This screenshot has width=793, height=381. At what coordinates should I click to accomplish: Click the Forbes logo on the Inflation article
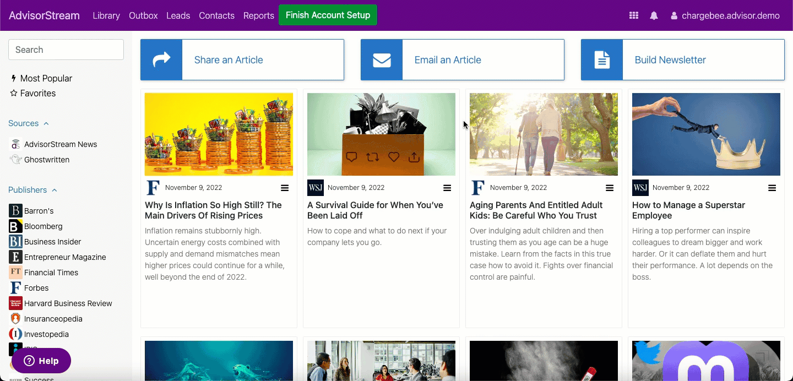(153, 188)
